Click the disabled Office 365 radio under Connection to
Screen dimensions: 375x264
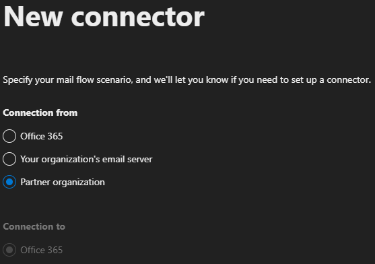[9, 250]
